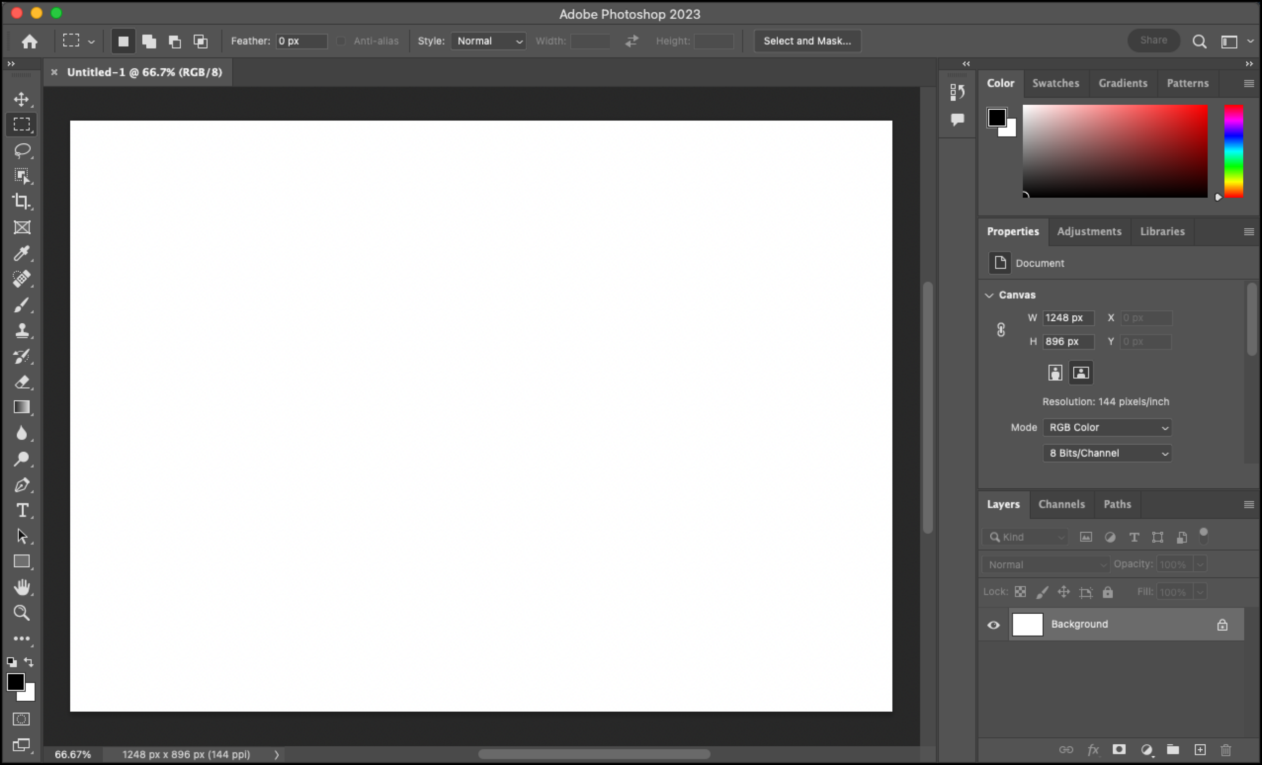This screenshot has height=765, width=1262.
Task: Open the Swatches panel tab
Action: [1056, 83]
